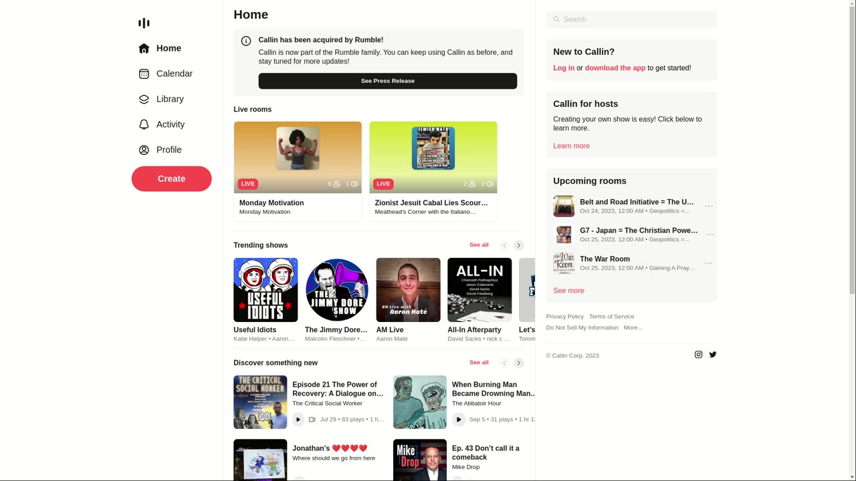This screenshot has height=481, width=856.
Task: Click download the app link
Action: 615,68
